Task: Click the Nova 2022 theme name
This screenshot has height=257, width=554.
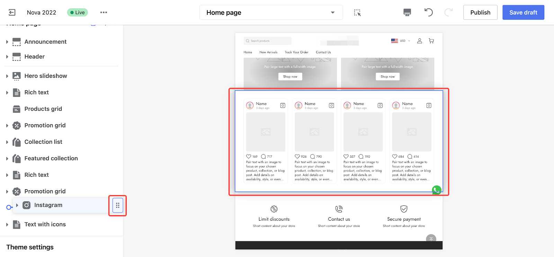Action: [42, 12]
